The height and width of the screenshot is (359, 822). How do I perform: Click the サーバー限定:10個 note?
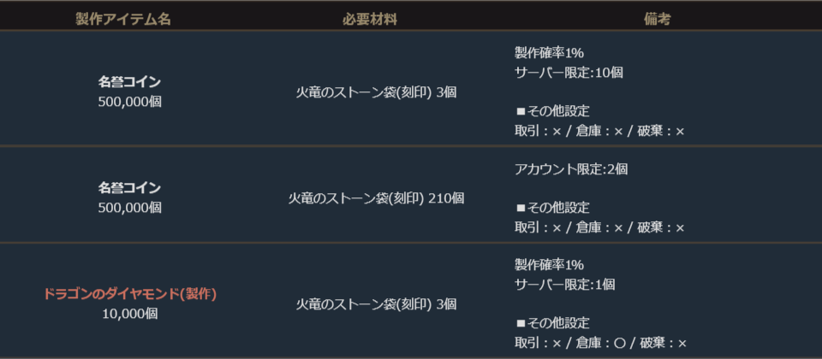coord(569,73)
